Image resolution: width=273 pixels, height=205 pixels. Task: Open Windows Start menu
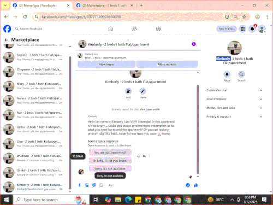coord(7,200)
